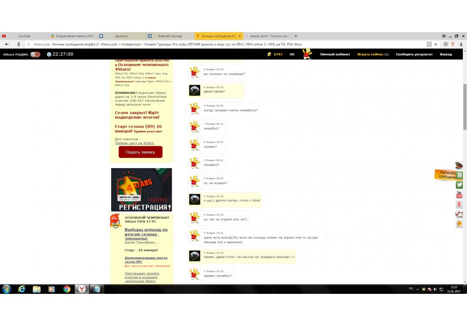The image size is (467, 326).
Task: Click the 'RU' language indicator in the tray
Action: coord(411,289)
